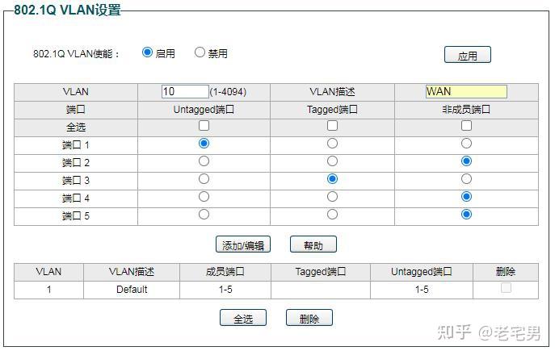Click the 删除 button below VLAN list
The width and height of the screenshot is (555, 355).
click(309, 318)
